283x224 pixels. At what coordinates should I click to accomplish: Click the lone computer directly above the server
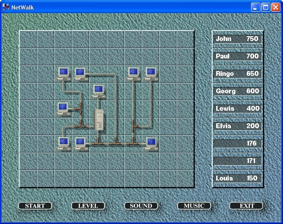(98, 91)
